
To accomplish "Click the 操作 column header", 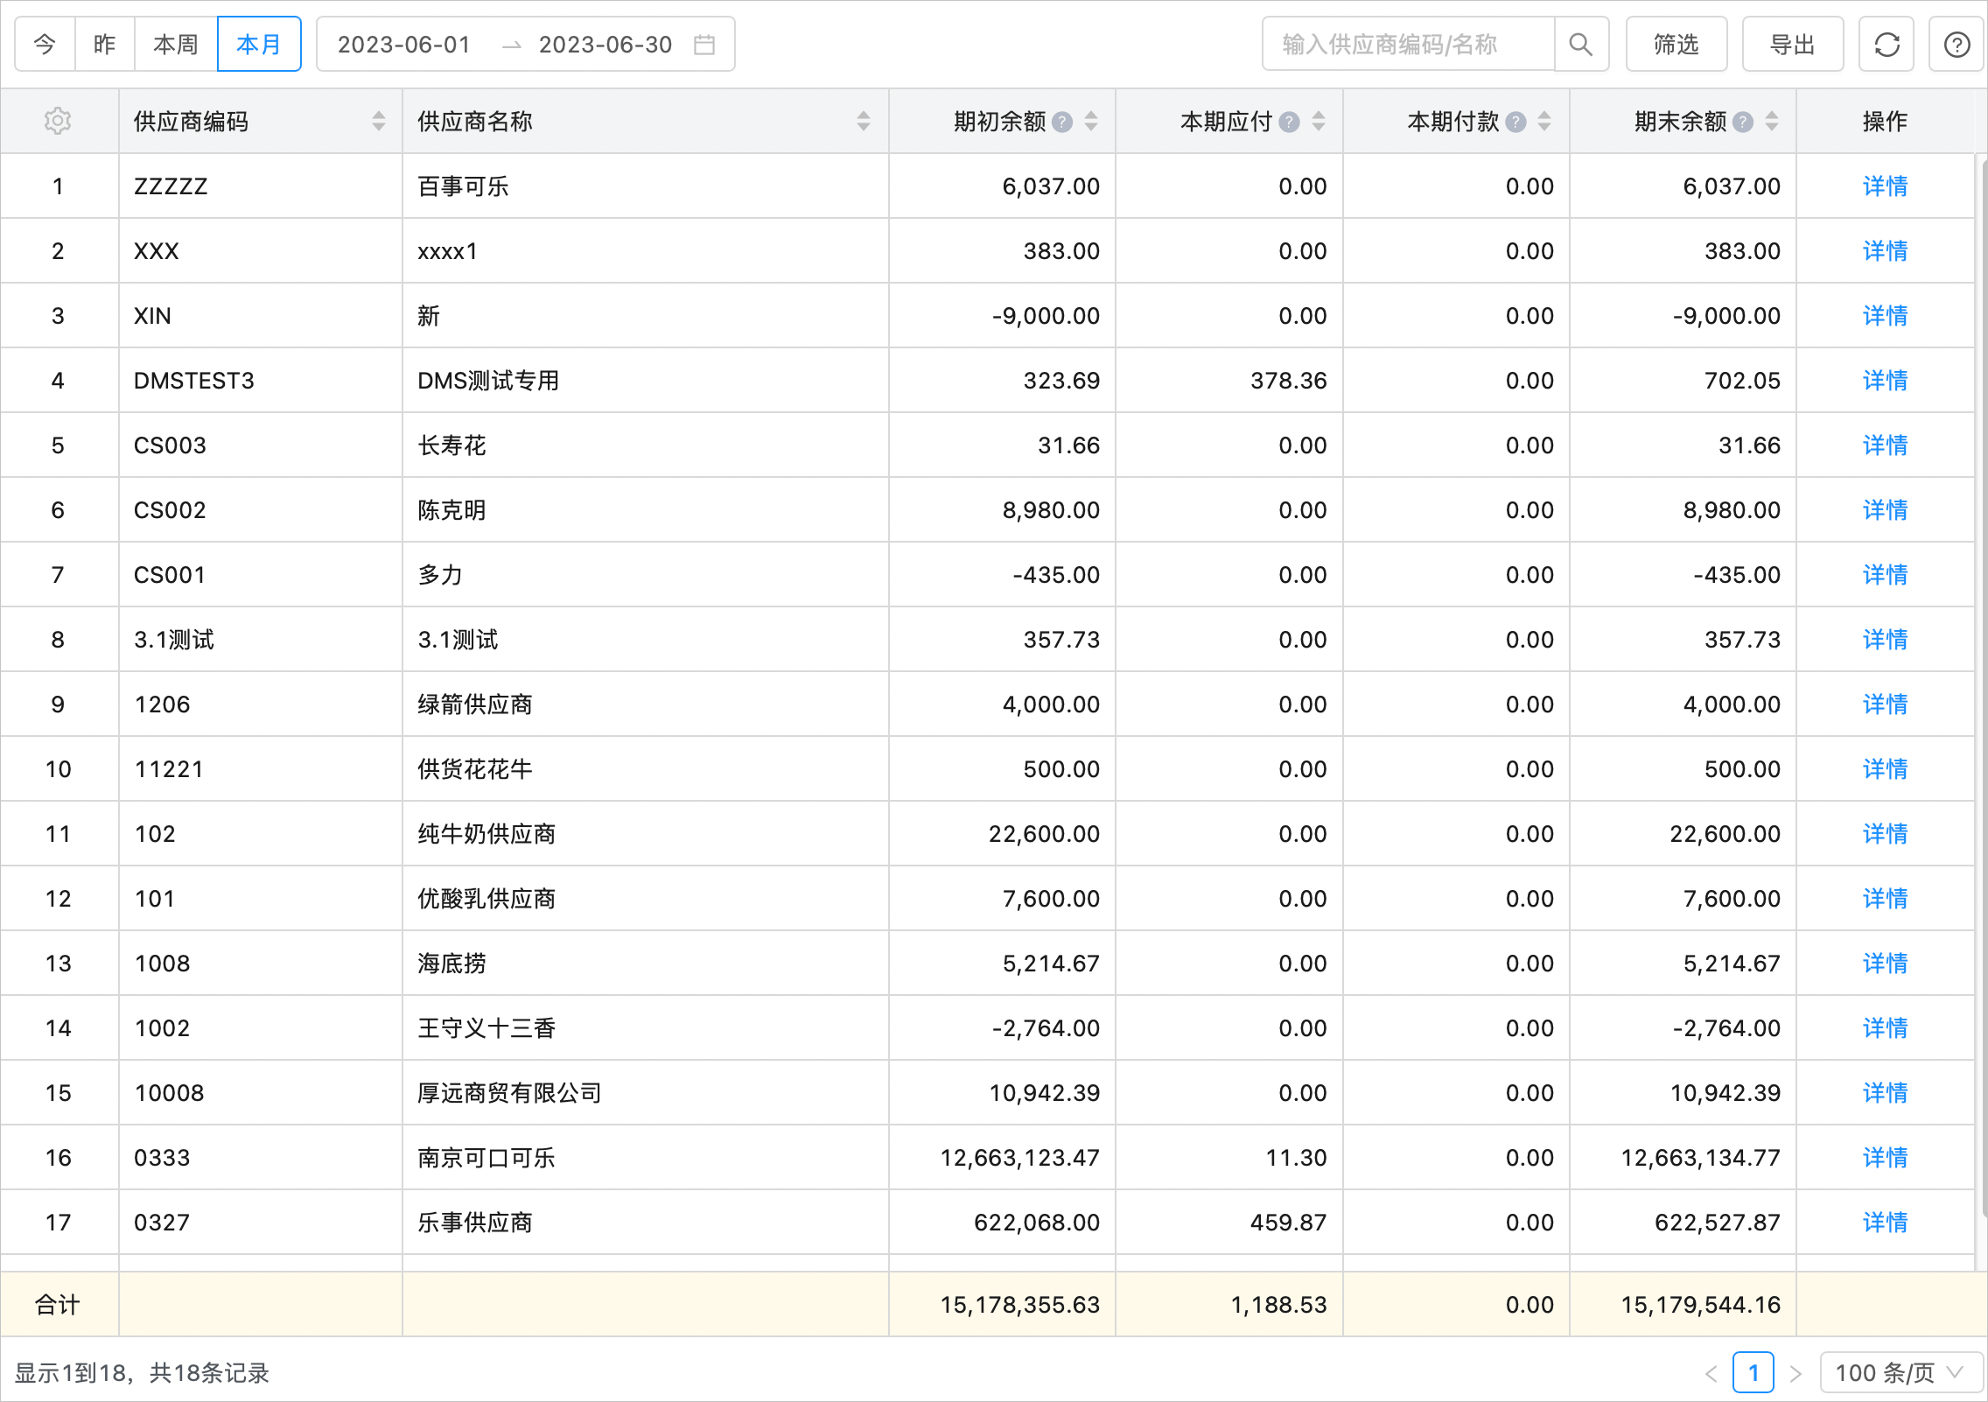I will click(1886, 122).
